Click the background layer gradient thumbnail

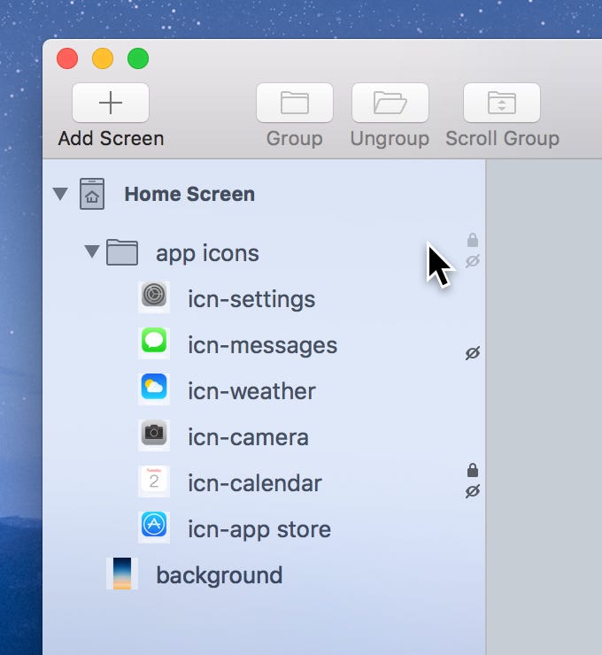pyautogui.click(x=122, y=574)
